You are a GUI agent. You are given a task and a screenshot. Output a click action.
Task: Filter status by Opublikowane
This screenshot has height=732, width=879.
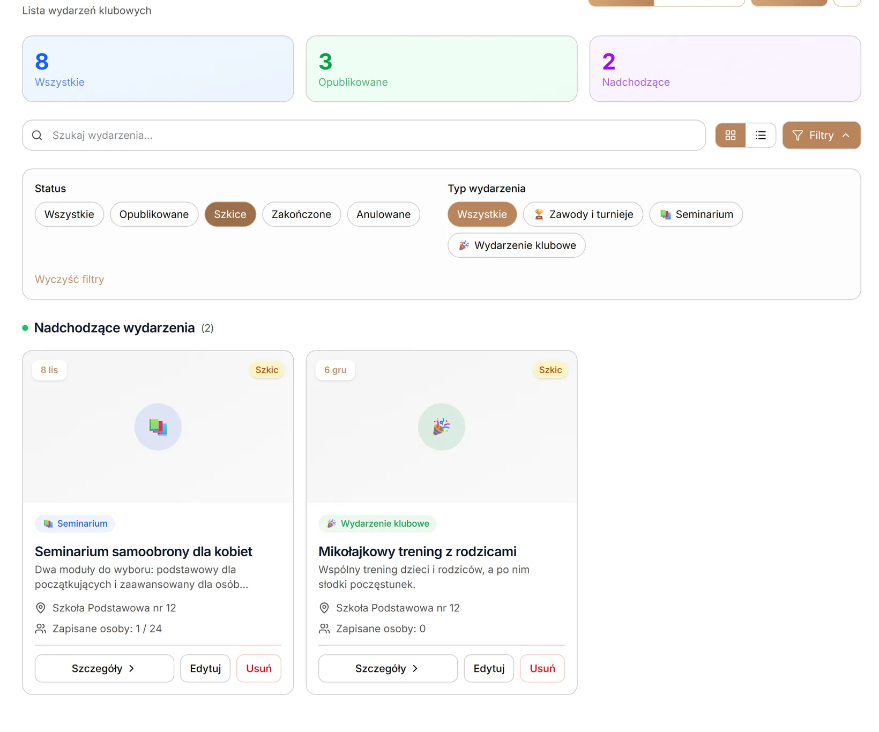(x=154, y=214)
